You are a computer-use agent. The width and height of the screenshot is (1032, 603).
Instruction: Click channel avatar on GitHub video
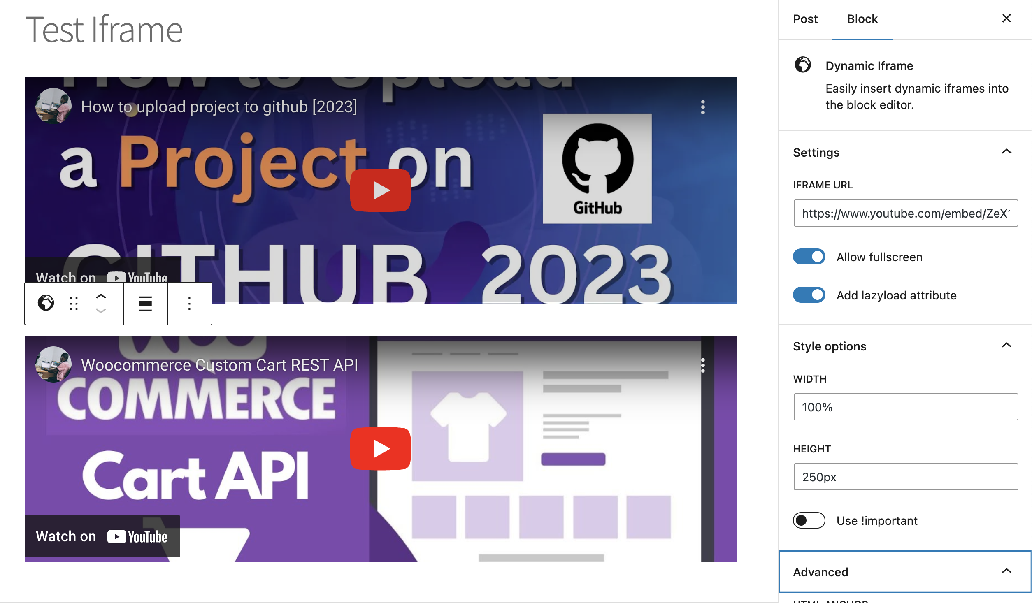click(x=53, y=106)
